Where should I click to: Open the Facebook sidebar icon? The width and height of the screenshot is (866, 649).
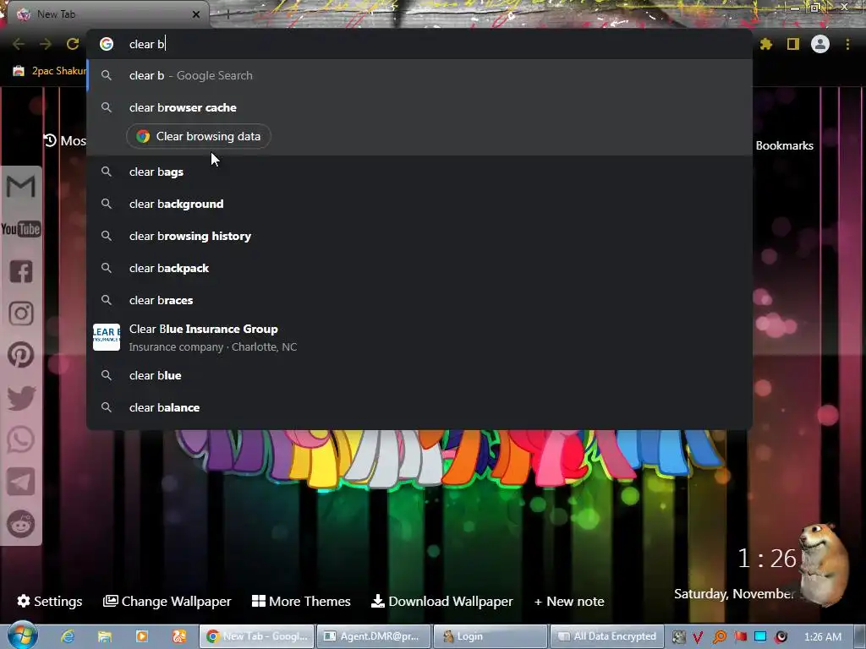click(21, 271)
